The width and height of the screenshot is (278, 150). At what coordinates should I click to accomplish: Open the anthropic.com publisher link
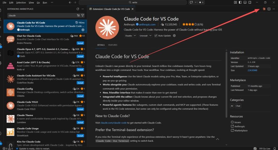pos(147,24)
